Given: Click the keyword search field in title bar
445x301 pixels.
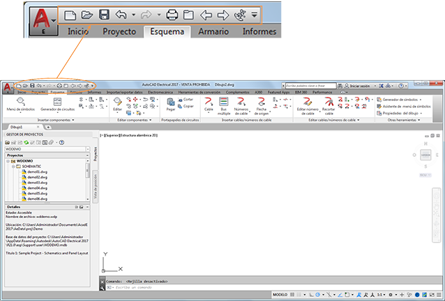Looking at the screenshot, I should 310,86.
